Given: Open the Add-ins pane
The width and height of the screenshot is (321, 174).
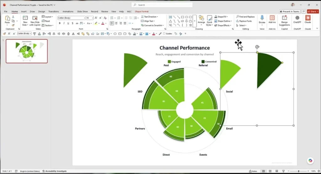Looking at the screenshot, I should pos(272,19).
